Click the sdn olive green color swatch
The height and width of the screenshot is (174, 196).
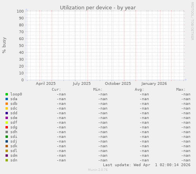pos(7,160)
